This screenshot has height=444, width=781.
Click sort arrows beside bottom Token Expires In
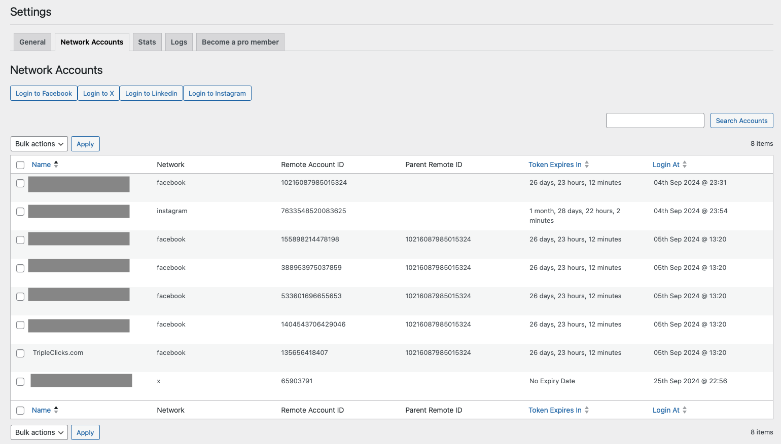[587, 410]
